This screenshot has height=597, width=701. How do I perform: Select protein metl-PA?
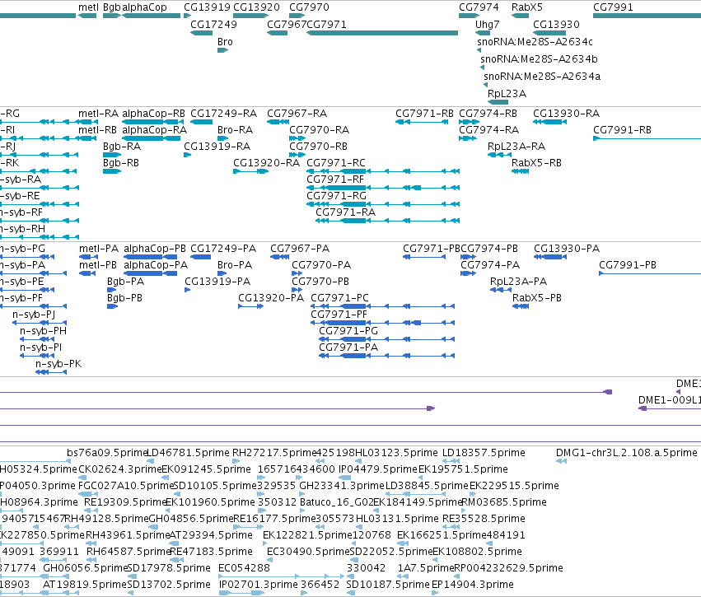click(88, 257)
